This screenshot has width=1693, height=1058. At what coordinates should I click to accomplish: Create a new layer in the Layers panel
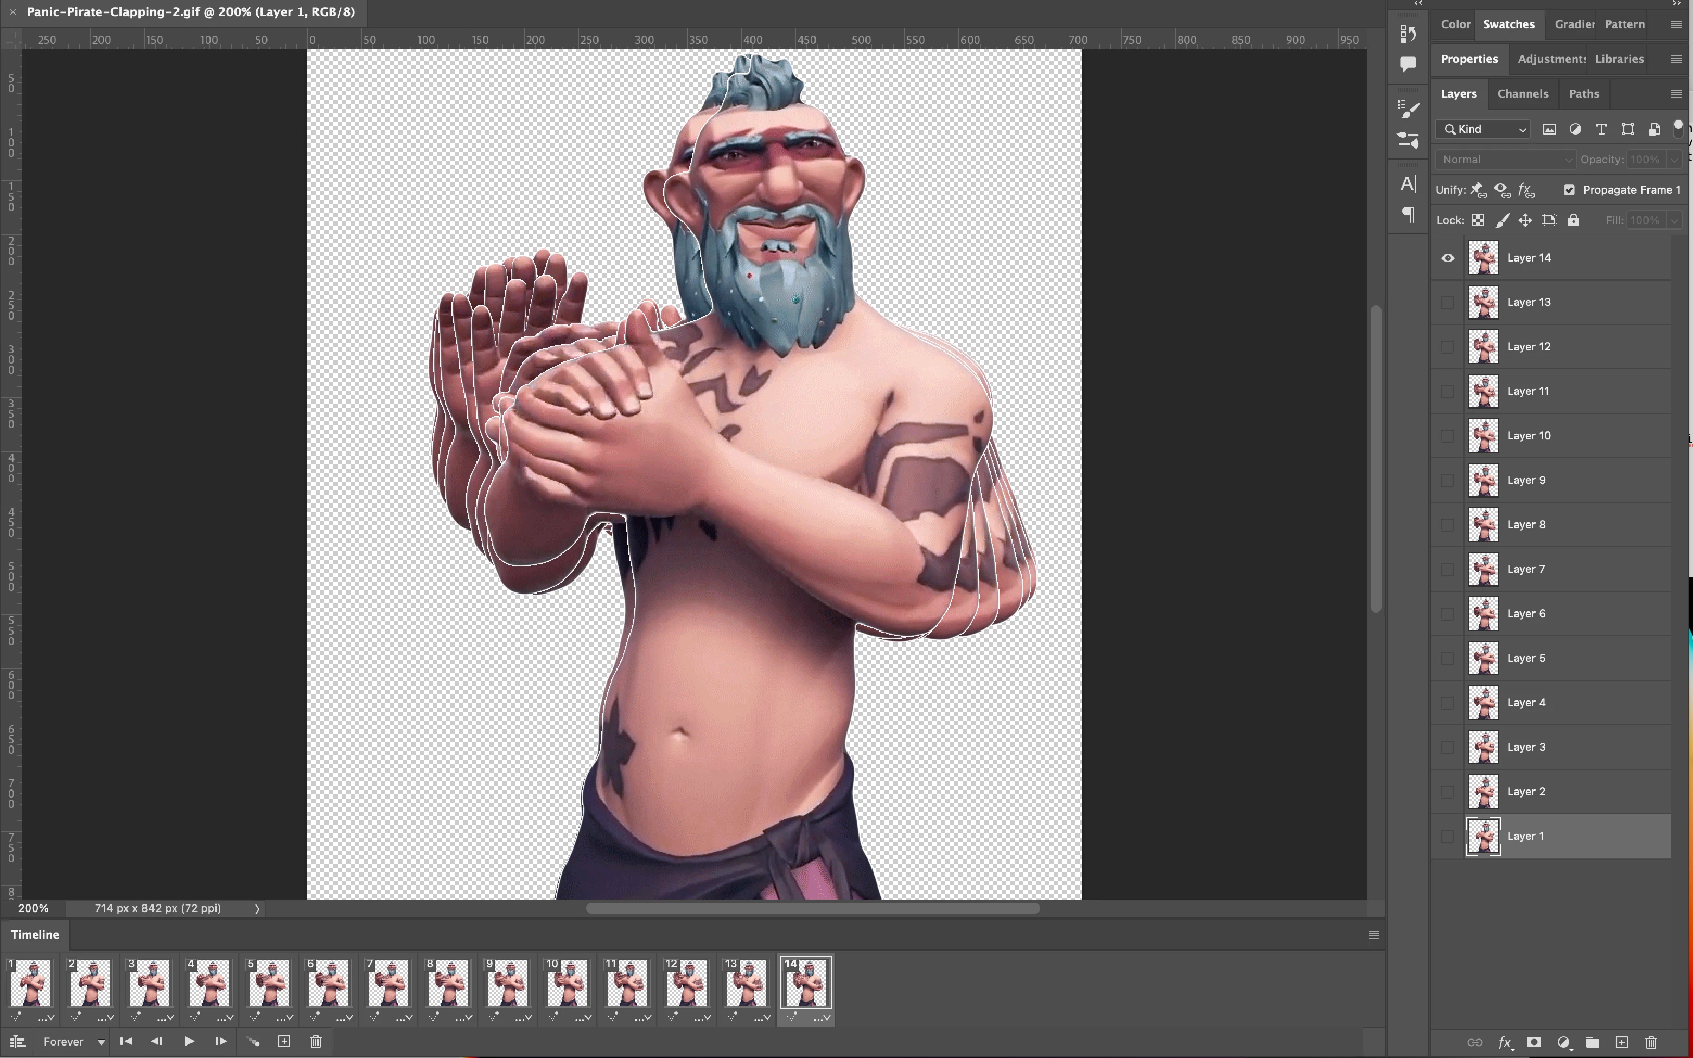pyautogui.click(x=1621, y=1042)
